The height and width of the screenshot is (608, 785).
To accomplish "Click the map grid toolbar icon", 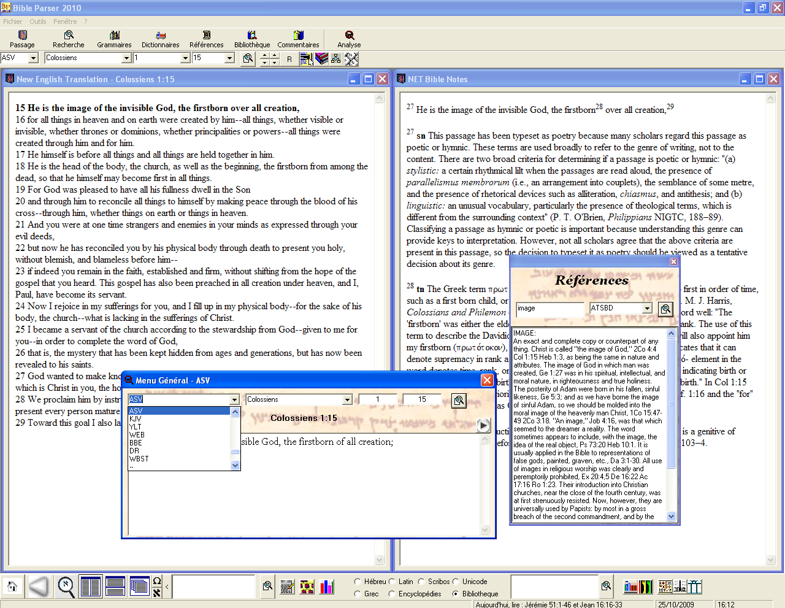I will pos(351,59).
